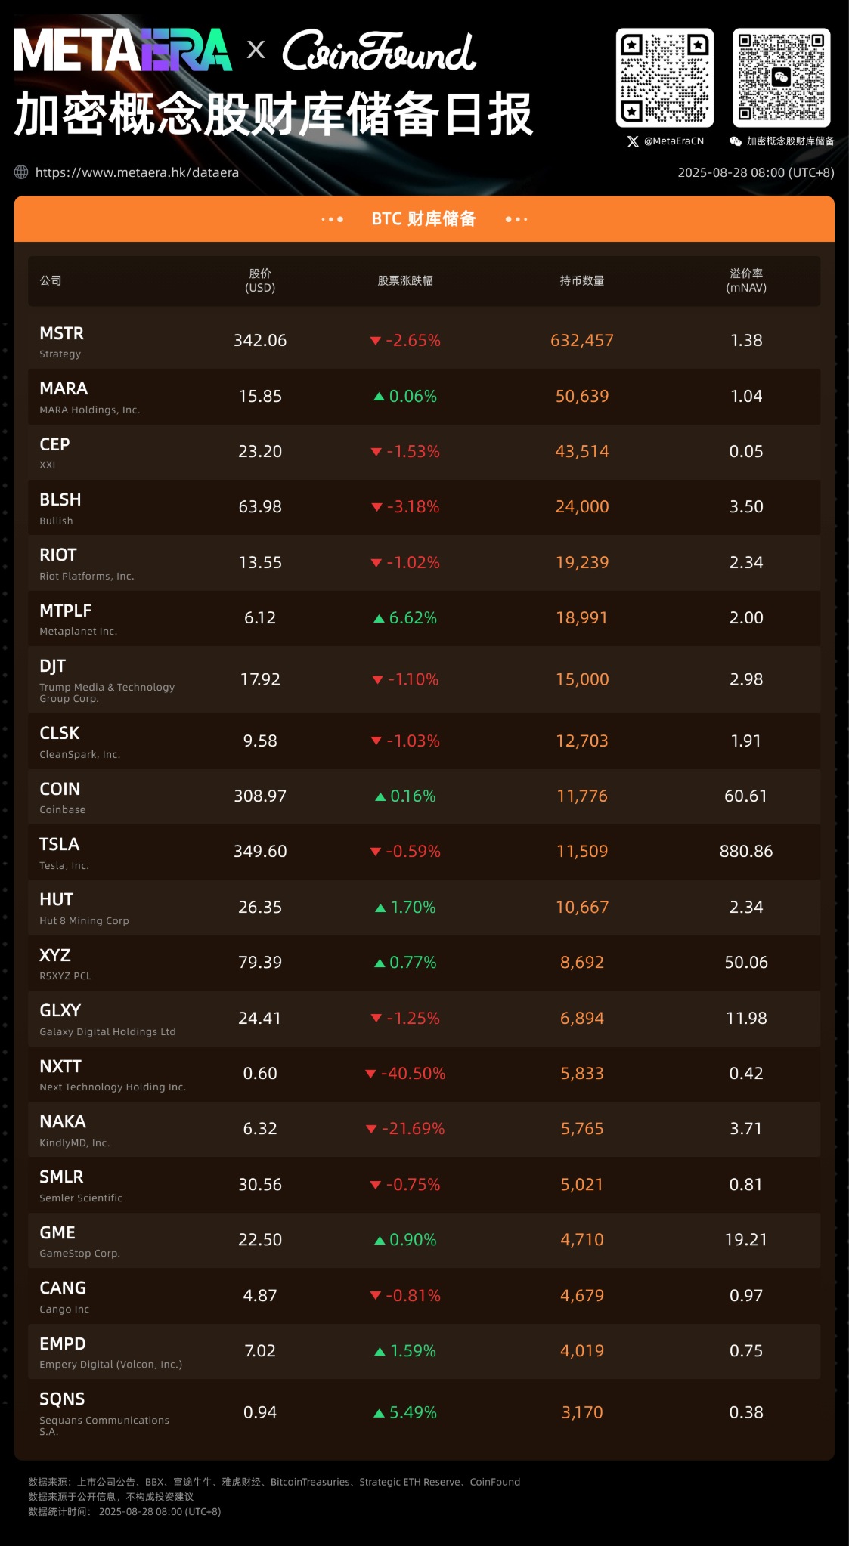Viewport: 849px width, 1546px height.
Task: Click the green up arrow in the SQNS row
Action: tap(380, 1413)
